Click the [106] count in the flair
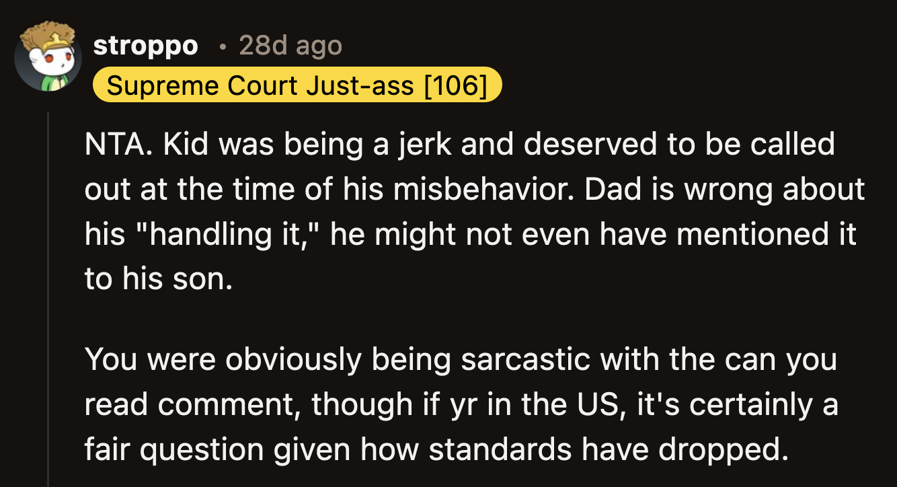The image size is (897, 487). point(456,85)
